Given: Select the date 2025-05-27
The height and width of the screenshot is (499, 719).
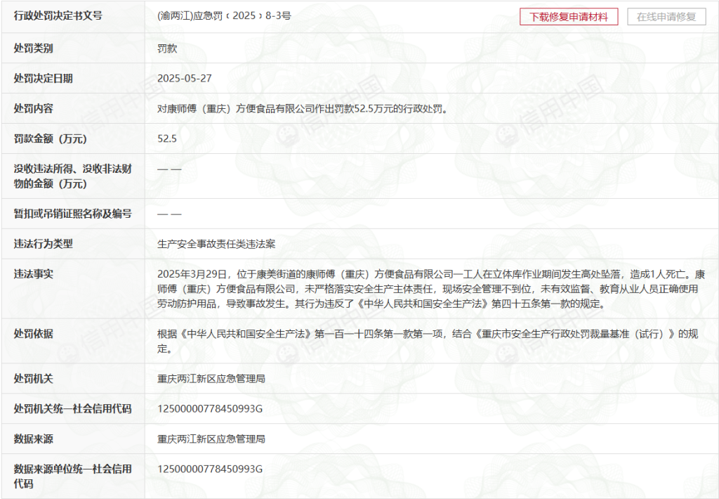Looking at the screenshot, I should click(x=185, y=78).
